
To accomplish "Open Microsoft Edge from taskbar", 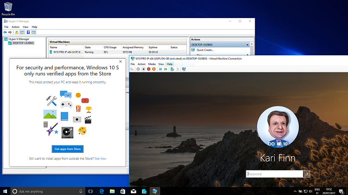I will (102, 191).
